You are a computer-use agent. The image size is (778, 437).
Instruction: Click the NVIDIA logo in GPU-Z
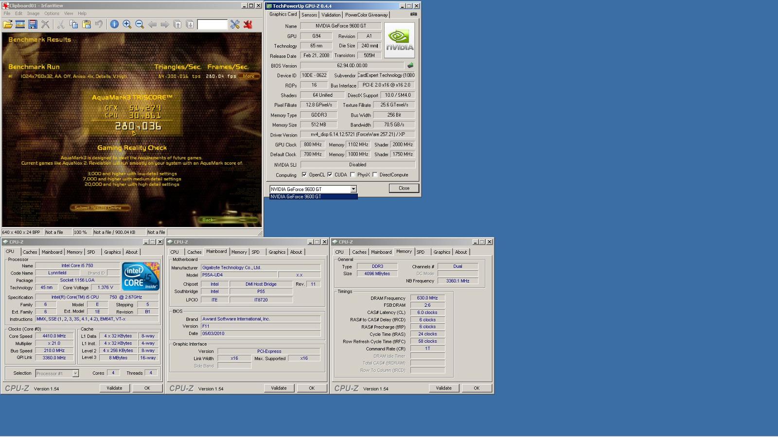pos(400,40)
